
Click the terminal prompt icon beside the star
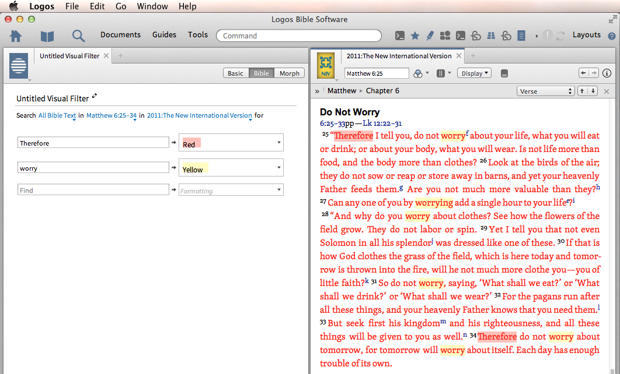(x=400, y=36)
